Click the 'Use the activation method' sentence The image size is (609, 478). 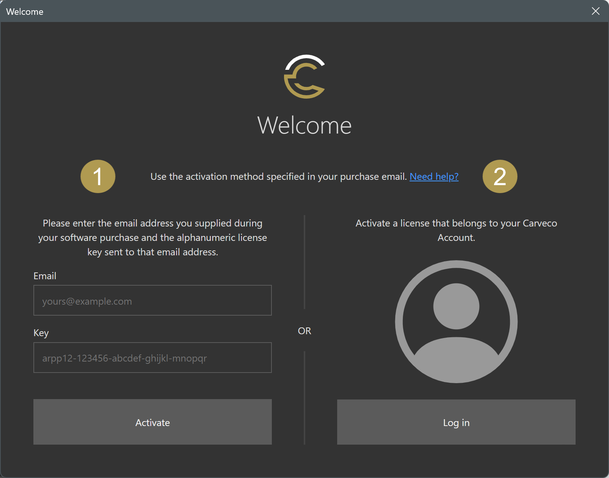[x=279, y=176]
